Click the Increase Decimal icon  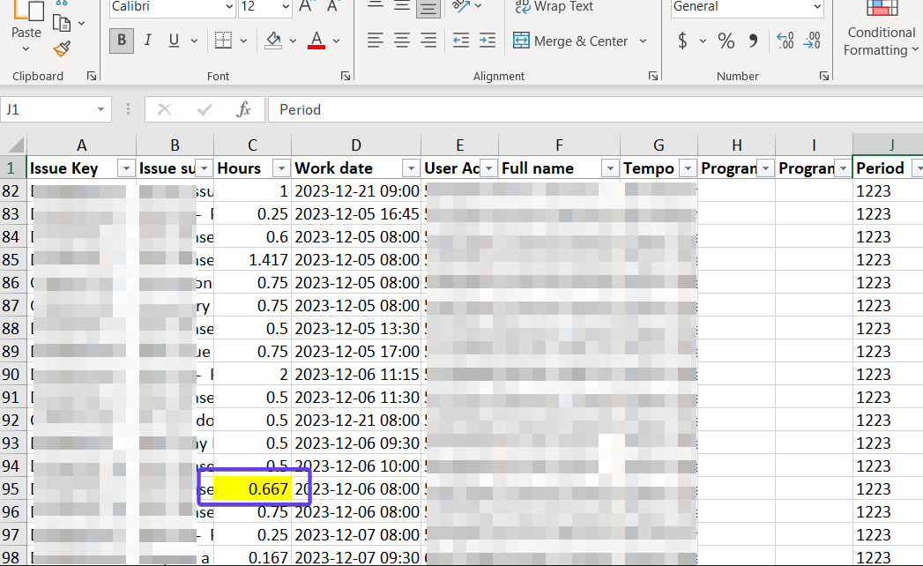pyautogui.click(x=785, y=41)
